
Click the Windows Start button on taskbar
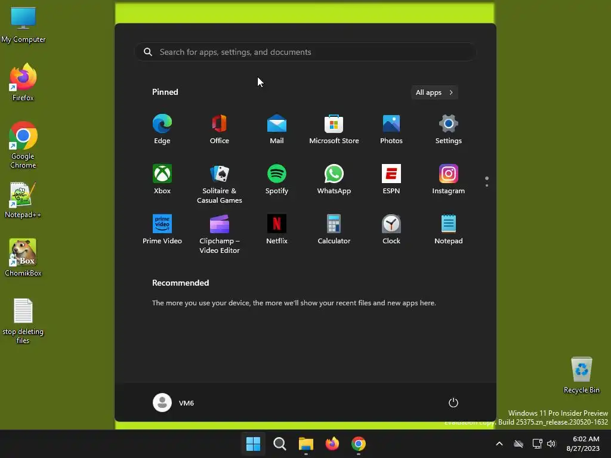pos(253,444)
